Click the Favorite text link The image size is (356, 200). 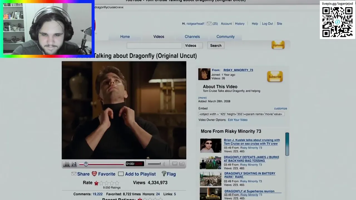[x=107, y=174]
